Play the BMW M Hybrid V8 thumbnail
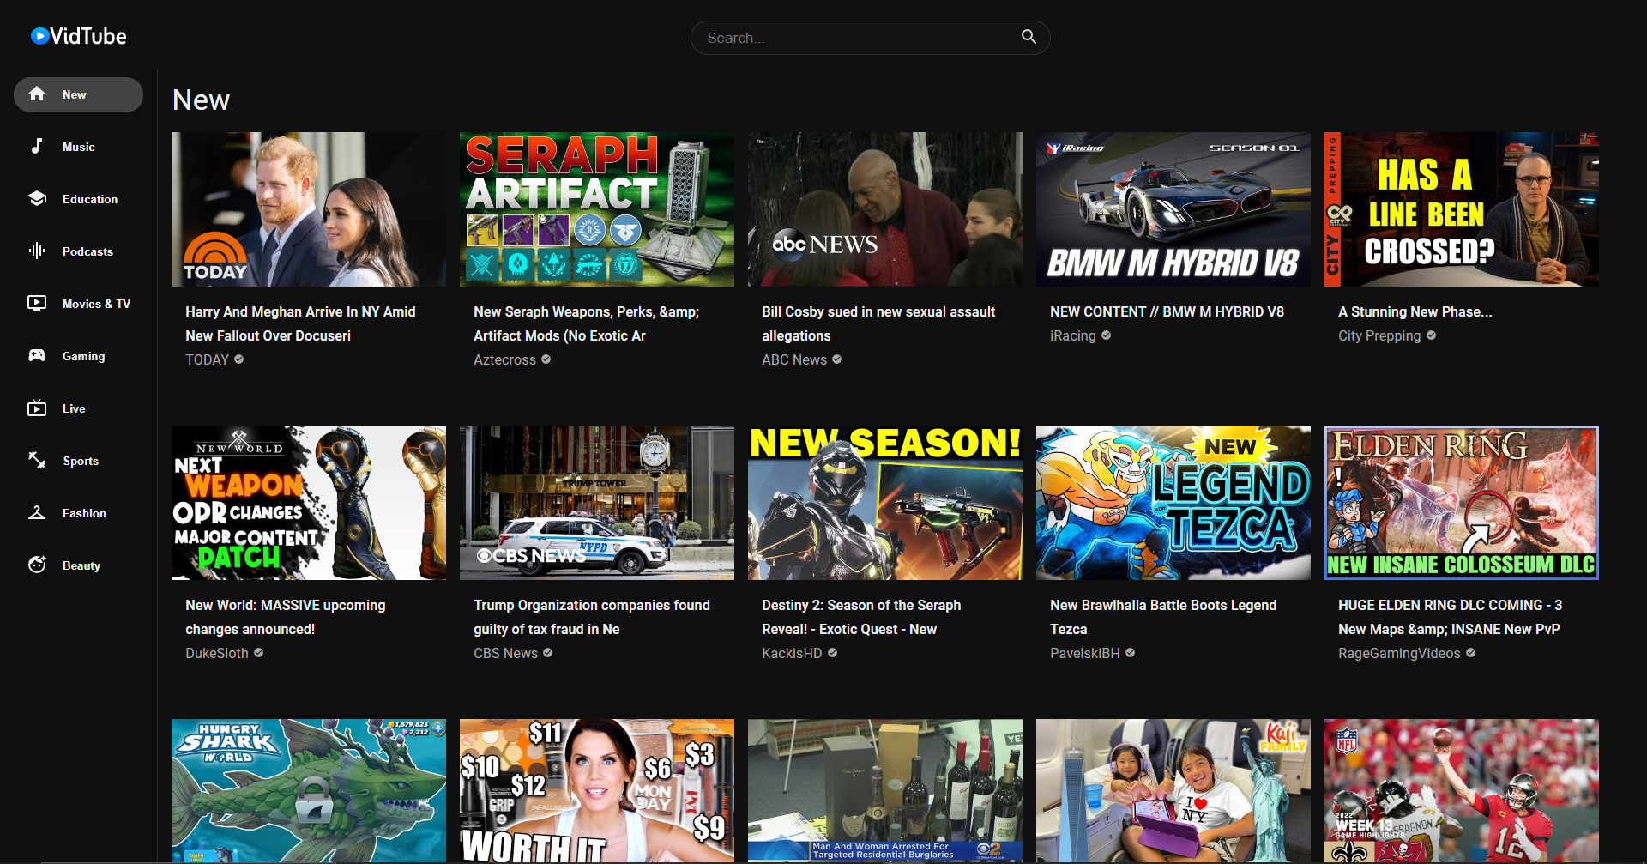 1173,209
